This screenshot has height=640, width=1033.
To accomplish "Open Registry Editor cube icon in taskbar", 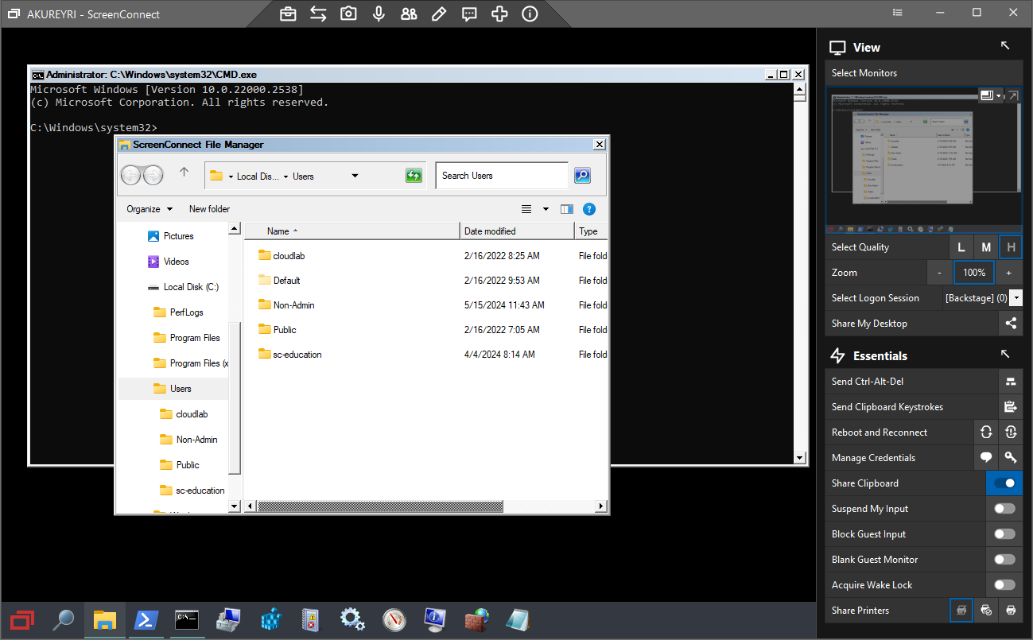I will (270, 619).
